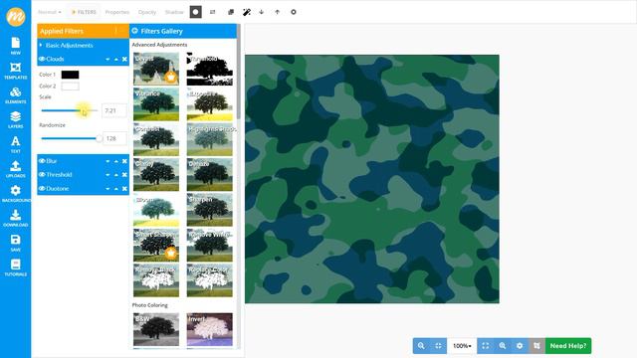Remove the Clouds filter with its X
Image resolution: width=637 pixels, height=358 pixels.
pyautogui.click(x=124, y=60)
